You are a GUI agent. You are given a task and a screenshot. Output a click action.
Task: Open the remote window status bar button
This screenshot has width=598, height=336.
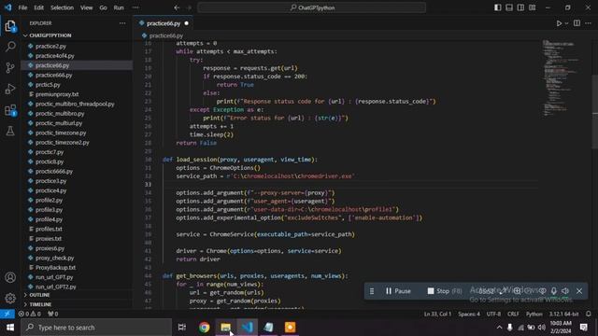pyautogui.click(x=7, y=314)
